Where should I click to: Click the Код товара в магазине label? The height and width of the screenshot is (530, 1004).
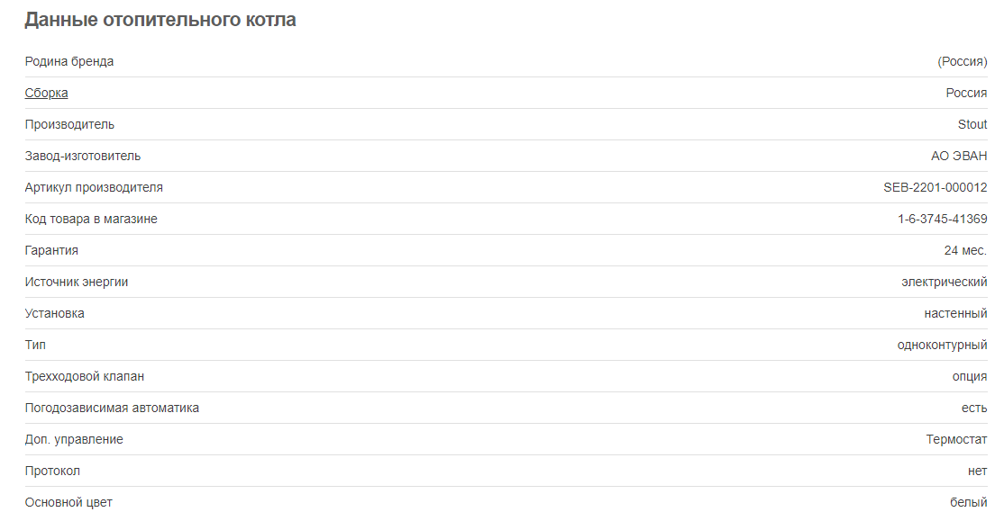click(91, 219)
